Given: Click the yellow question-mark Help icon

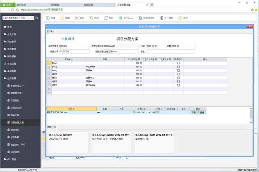Looking at the screenshot, I should [x=180, y=18].
